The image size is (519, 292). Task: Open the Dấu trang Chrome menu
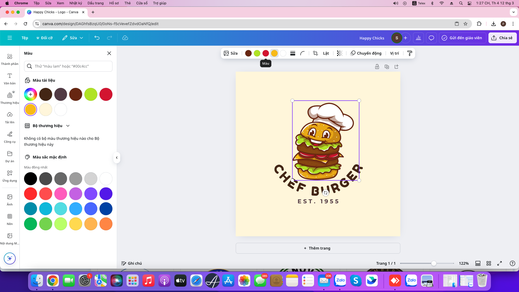point(95,3)
